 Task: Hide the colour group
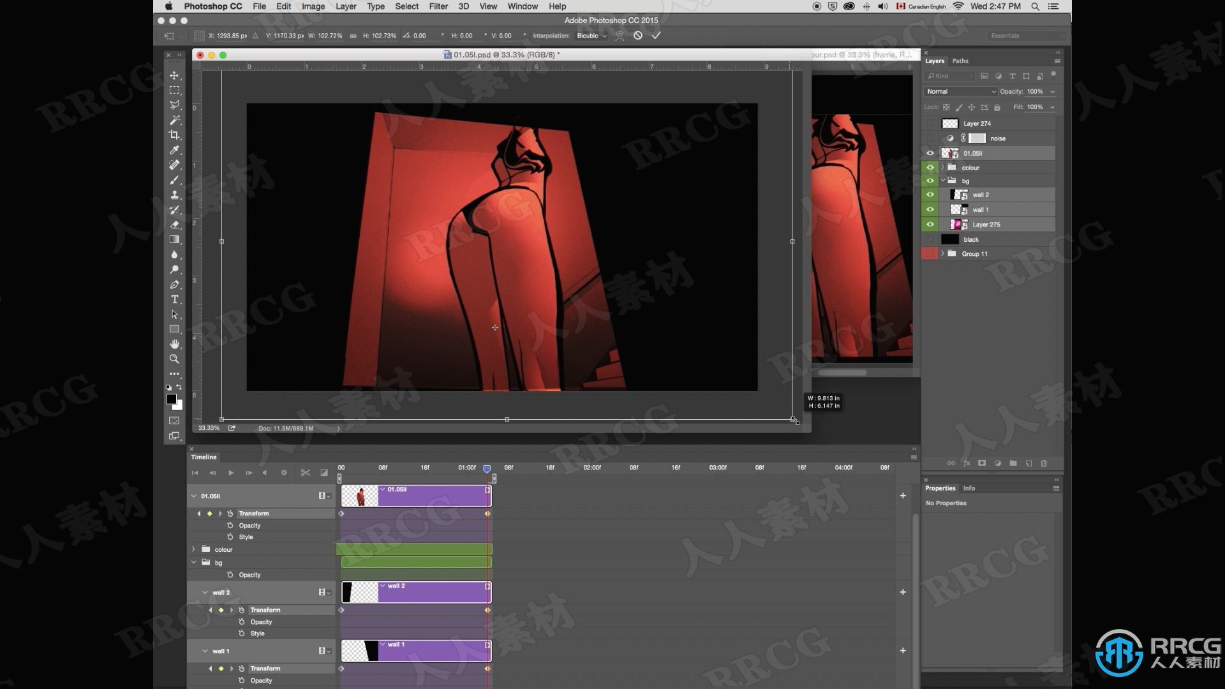(x=930, y=167)
